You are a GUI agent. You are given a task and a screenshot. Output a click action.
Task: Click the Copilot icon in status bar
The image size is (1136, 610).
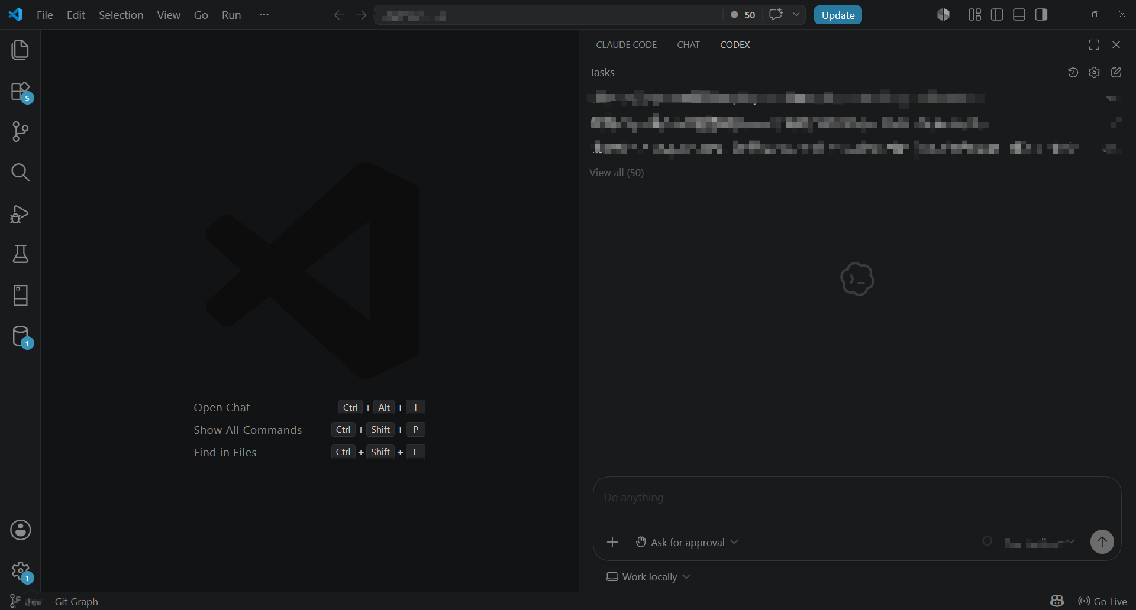(x=1057, y=602)
